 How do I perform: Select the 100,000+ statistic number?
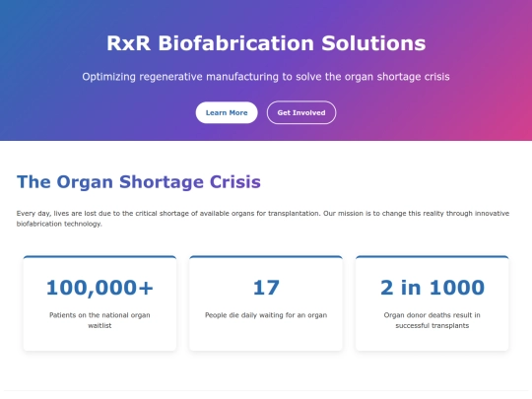(x=100, y=288)
